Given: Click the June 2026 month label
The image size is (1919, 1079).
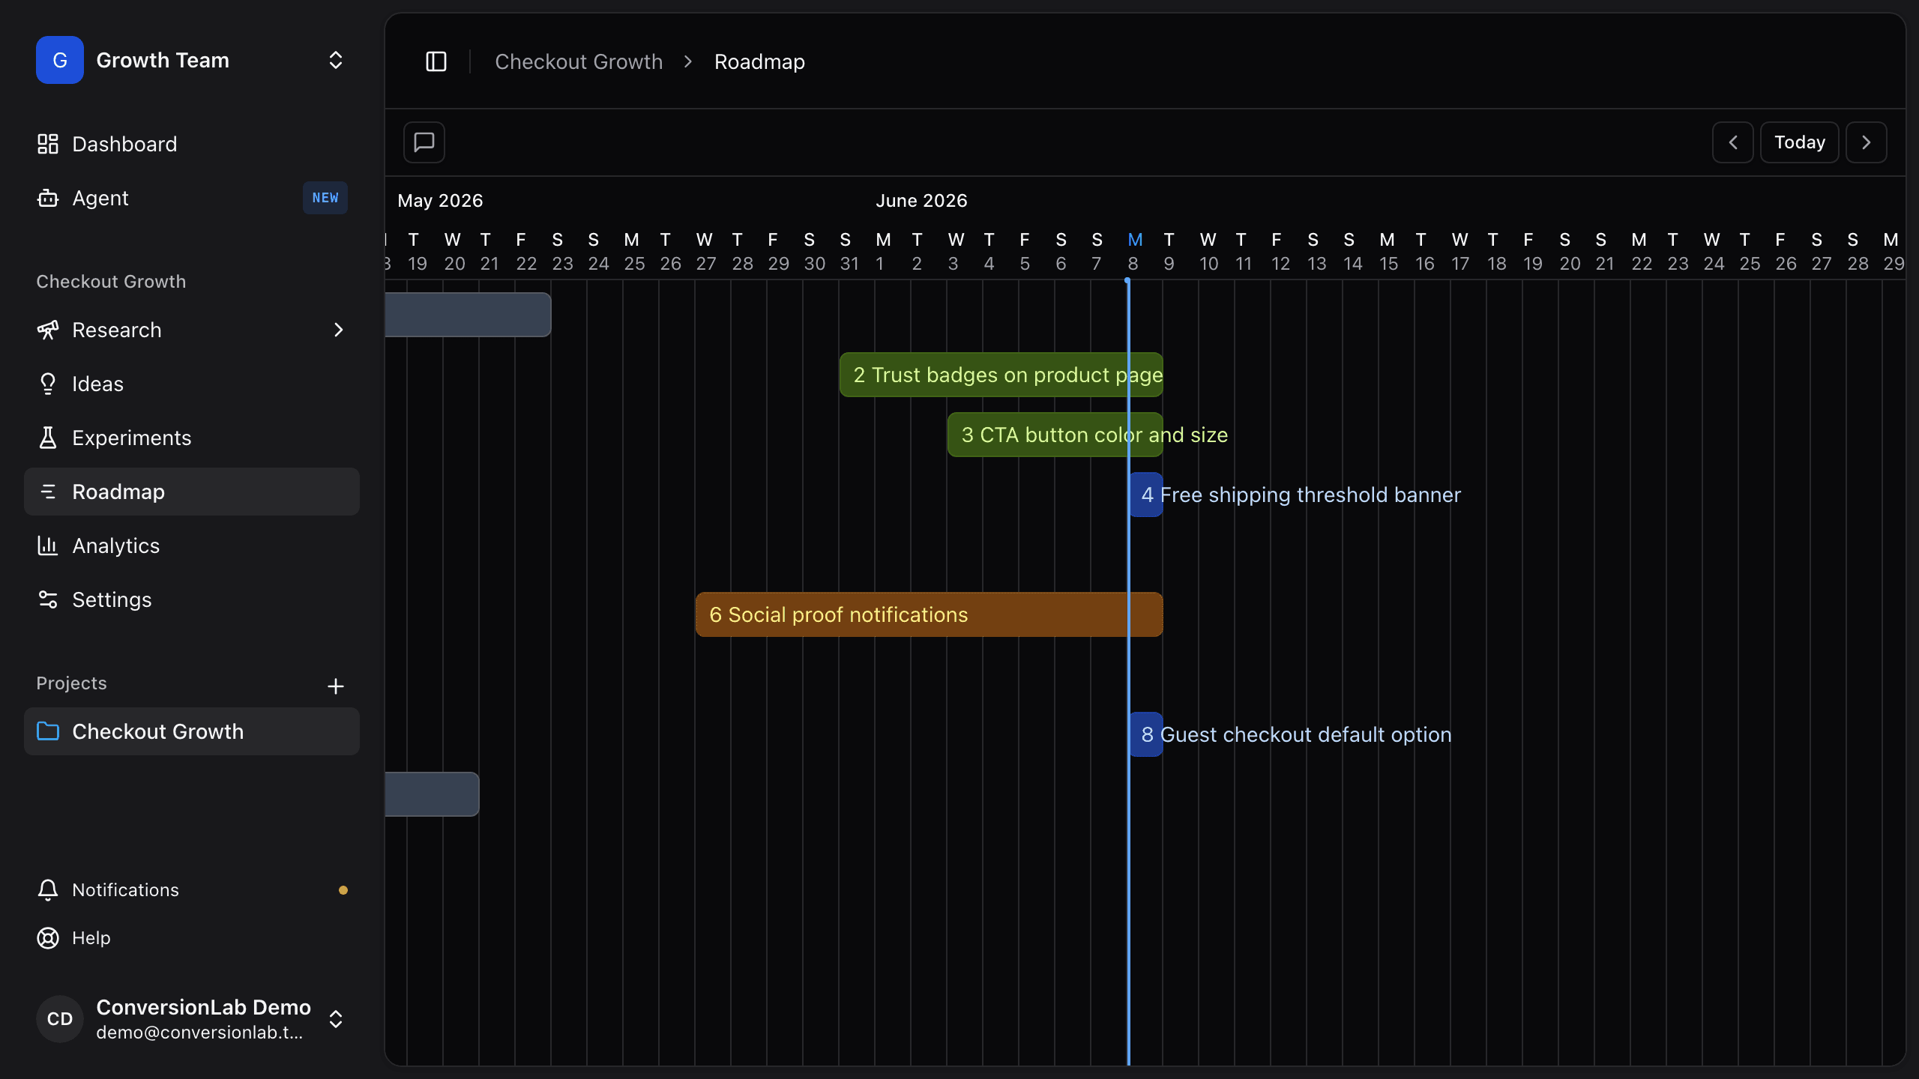Looking at the screenshot, I should (921, 201).
